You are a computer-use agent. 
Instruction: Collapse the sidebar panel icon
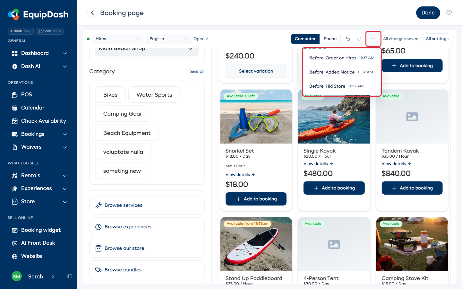tap(70, 276)
